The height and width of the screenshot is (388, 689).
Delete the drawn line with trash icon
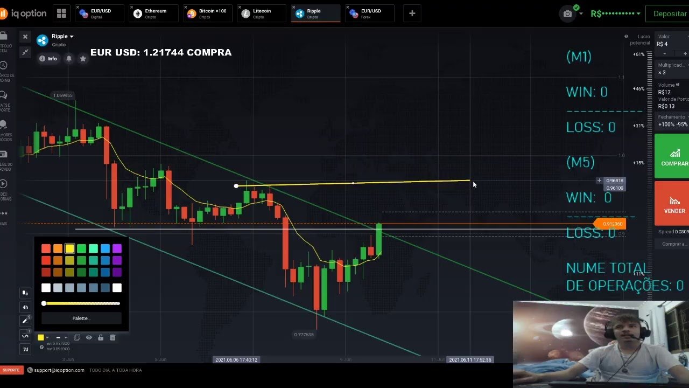113,337
